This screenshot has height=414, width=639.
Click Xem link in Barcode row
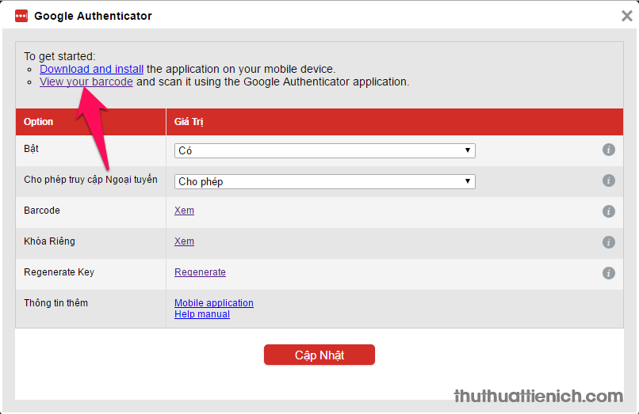point(184,211)
